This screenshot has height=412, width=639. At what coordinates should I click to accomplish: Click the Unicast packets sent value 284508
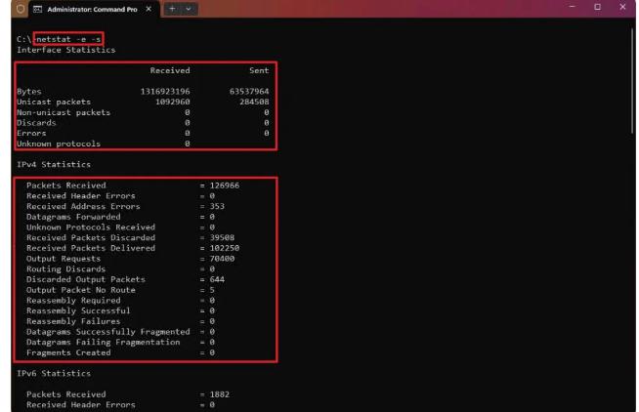click(251, 101)
